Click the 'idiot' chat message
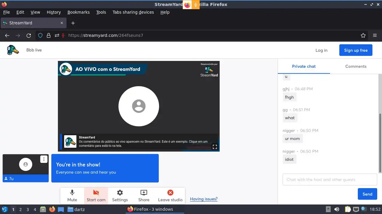The image size is (382, 214). click(289, 159)
